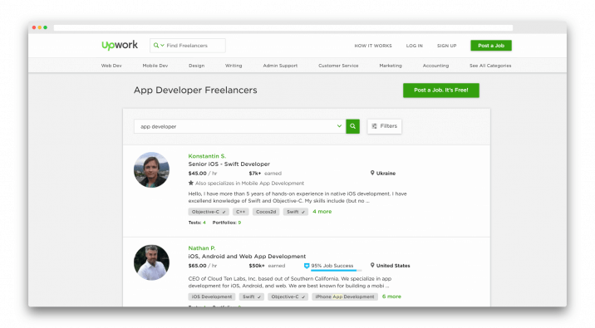
Task: Click Konstantin's Portfolios count 9
Action: (x=239, y=223)
